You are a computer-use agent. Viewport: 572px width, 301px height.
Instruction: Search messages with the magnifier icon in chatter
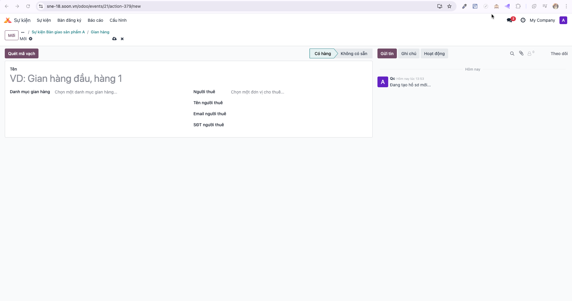click(x=512, y=54)
